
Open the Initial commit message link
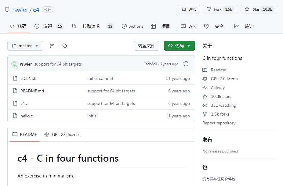tap(100, 78)
